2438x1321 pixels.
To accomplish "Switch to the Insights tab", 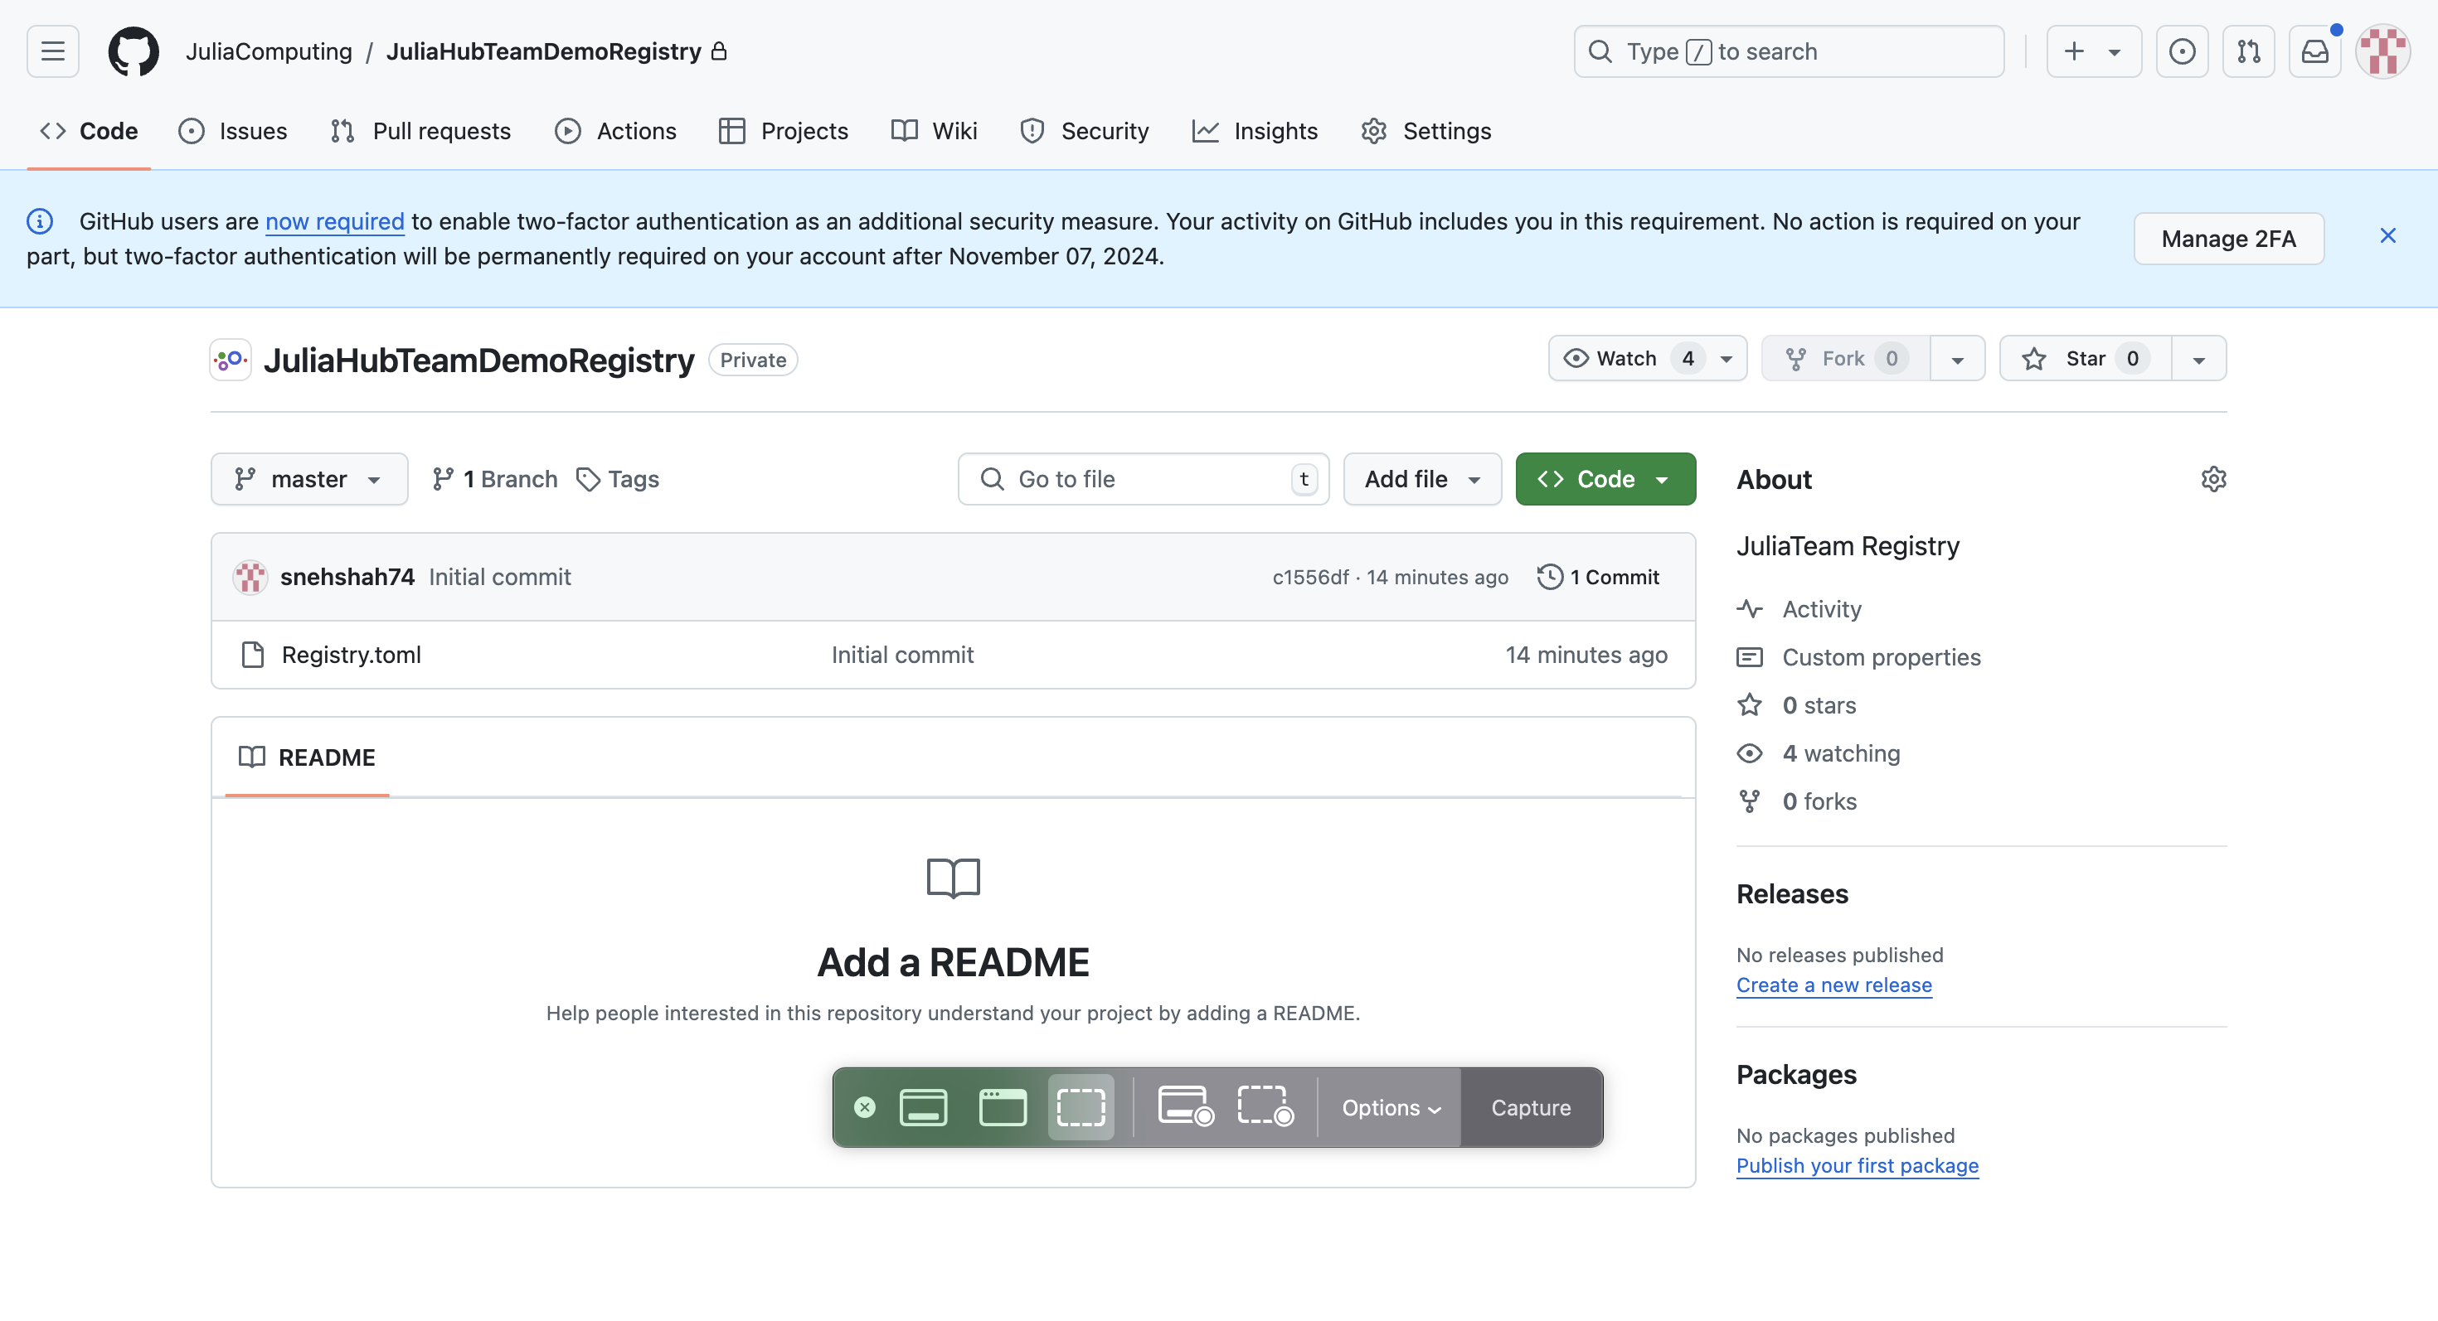I will click(x=1255, y=130).
